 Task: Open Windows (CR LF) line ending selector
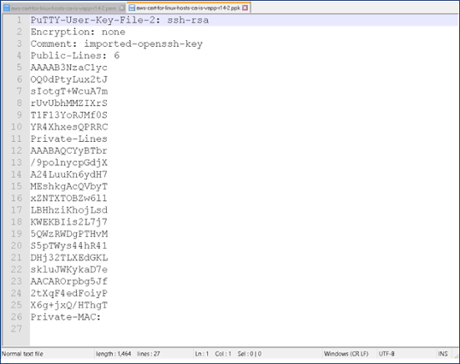[346, 354]
